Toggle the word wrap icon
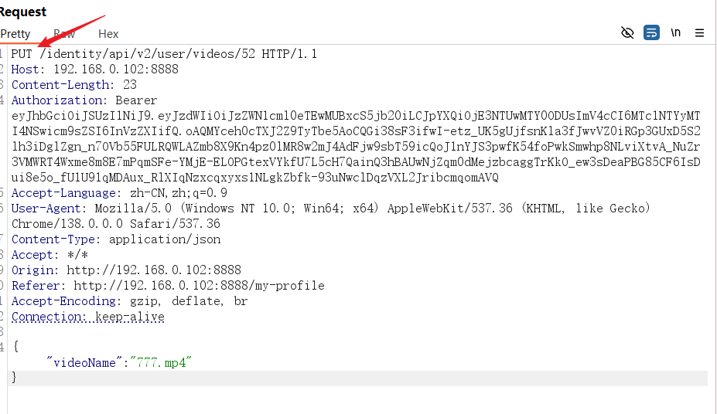The image size is (717, 414). 651,33
